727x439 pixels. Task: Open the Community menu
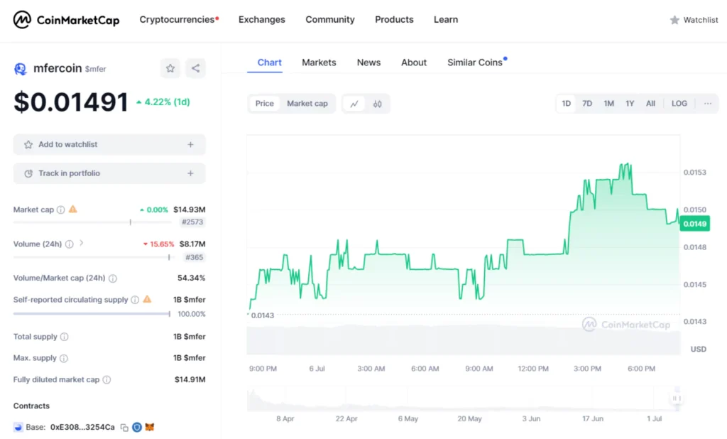click(329, 19)
